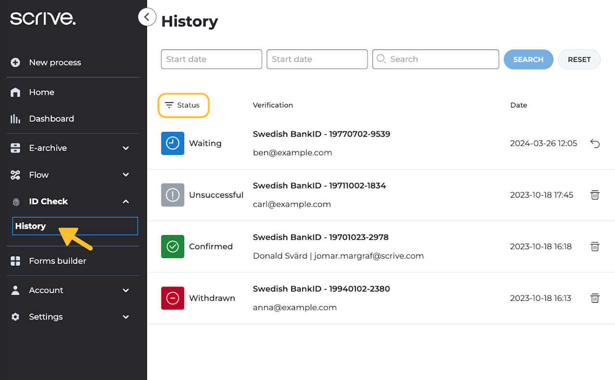This screenshot has width=615, height=380.
Task: Click into the Search text field
Action: [x=436, y=59]
